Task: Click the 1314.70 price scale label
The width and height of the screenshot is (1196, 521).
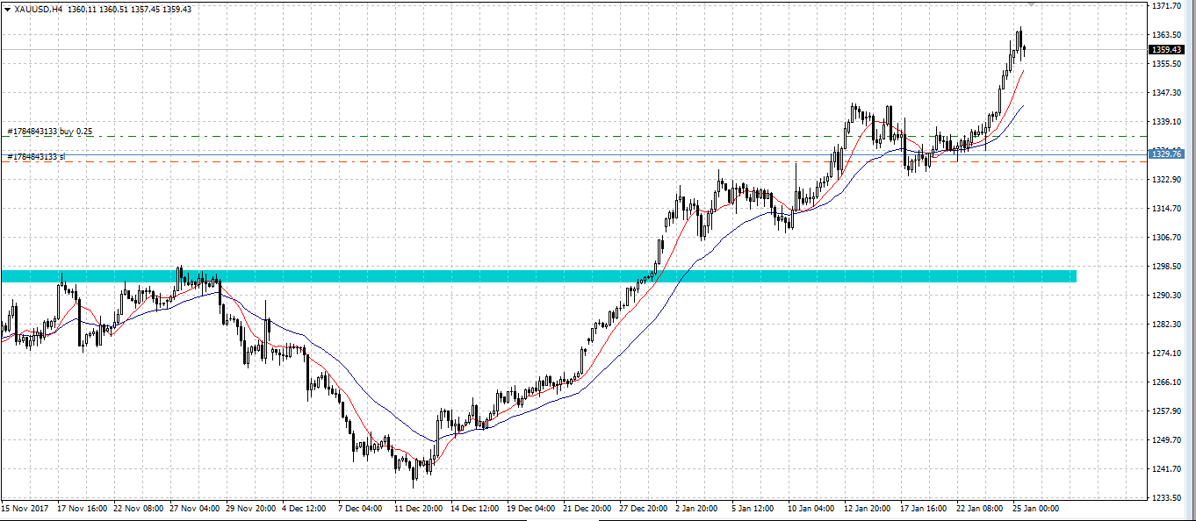Action: pyautogui.click(x=1165, y=209)
